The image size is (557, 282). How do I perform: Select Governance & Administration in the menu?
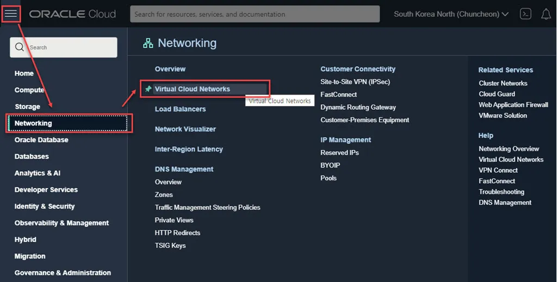(x=63, y=273)
